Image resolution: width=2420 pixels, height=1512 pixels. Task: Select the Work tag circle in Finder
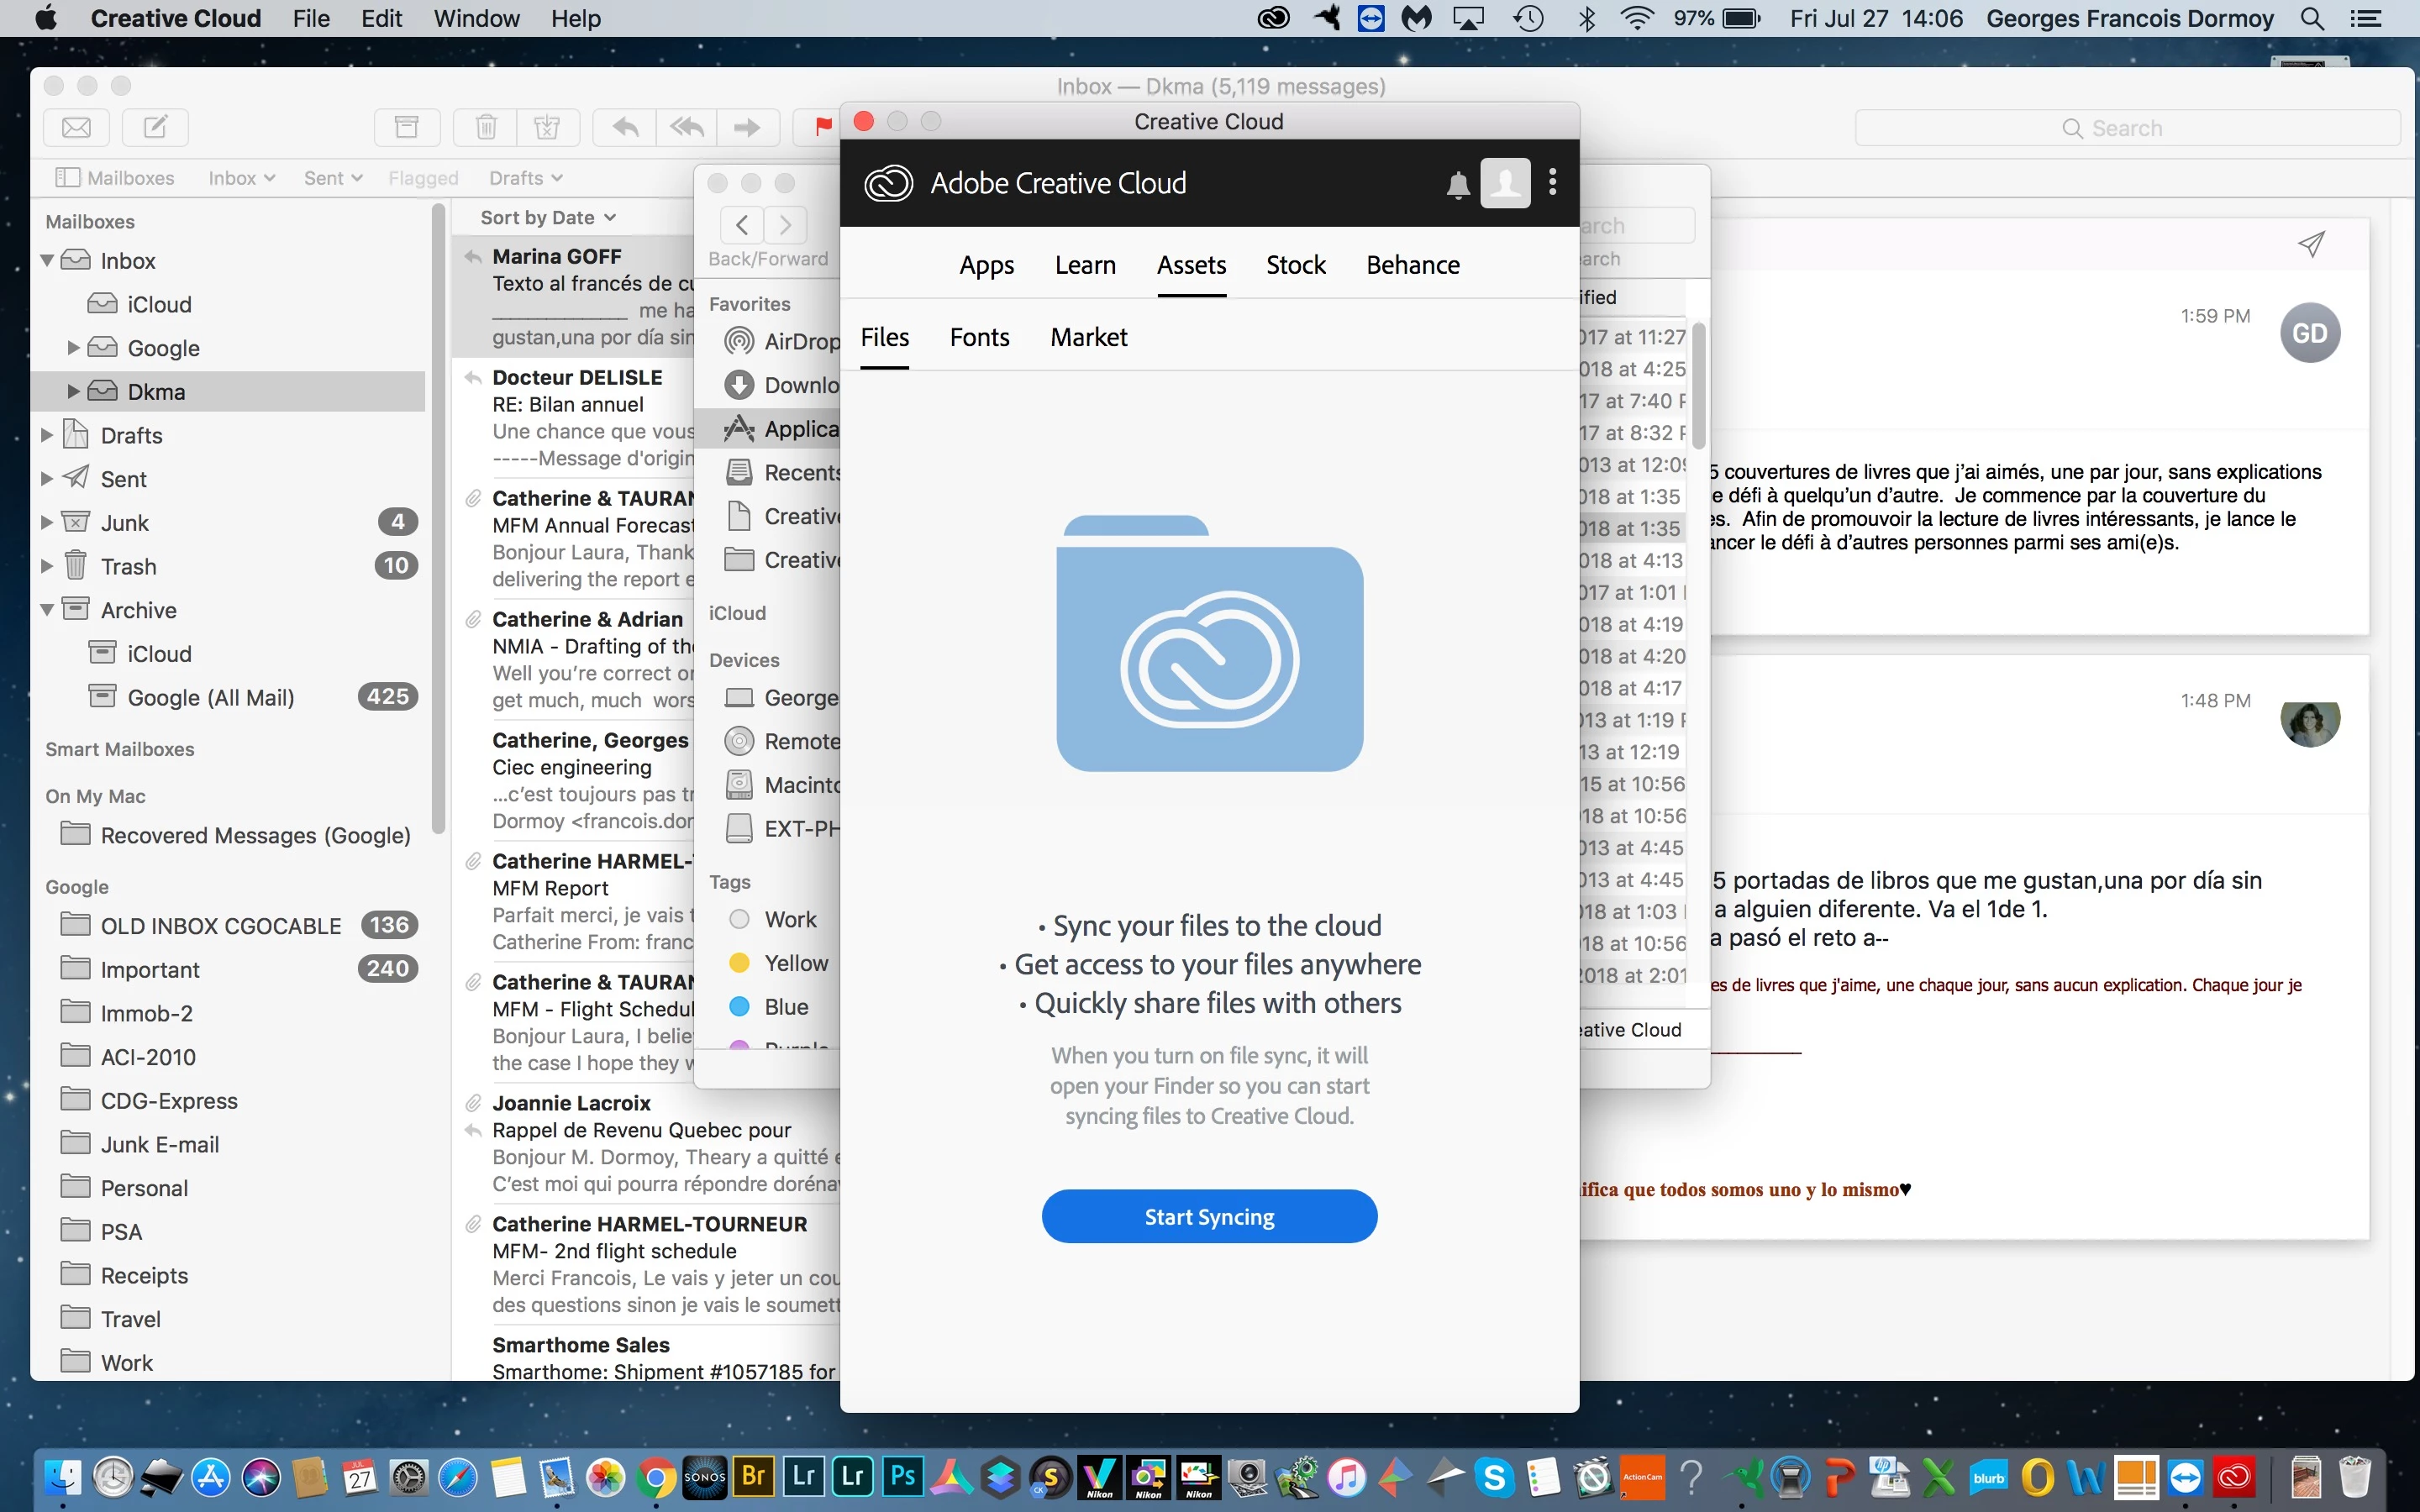tap(740, 919)
